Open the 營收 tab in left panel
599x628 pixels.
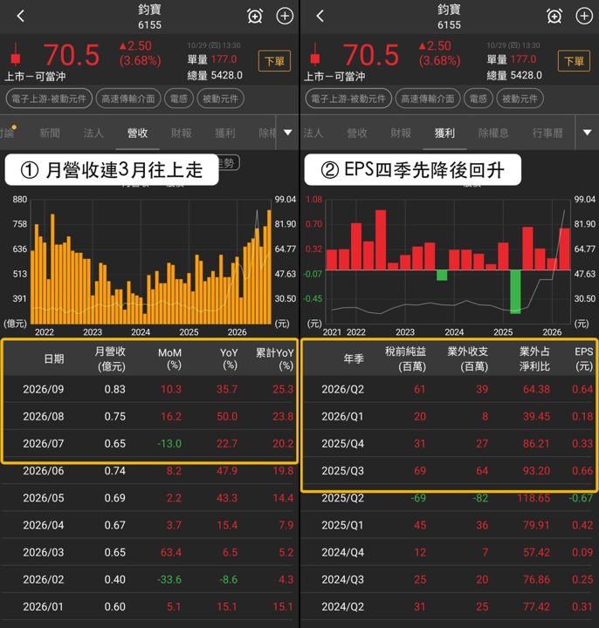pyautogui.click(x=137, y=133)
